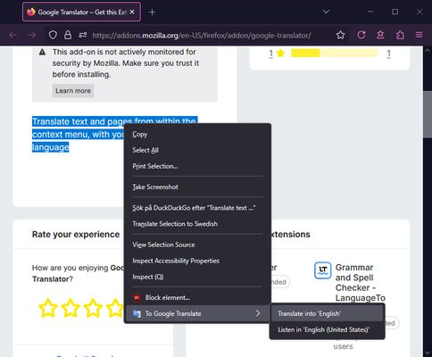Viewport: 432px width, 357px height.
Task: Click the page vertical scrollbar thumb
Action: point(428,114)
